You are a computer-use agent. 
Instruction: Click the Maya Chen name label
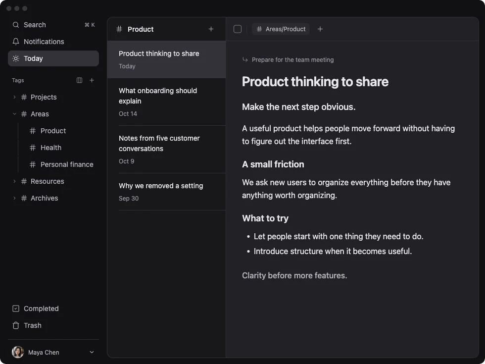(x=44, y=352)
